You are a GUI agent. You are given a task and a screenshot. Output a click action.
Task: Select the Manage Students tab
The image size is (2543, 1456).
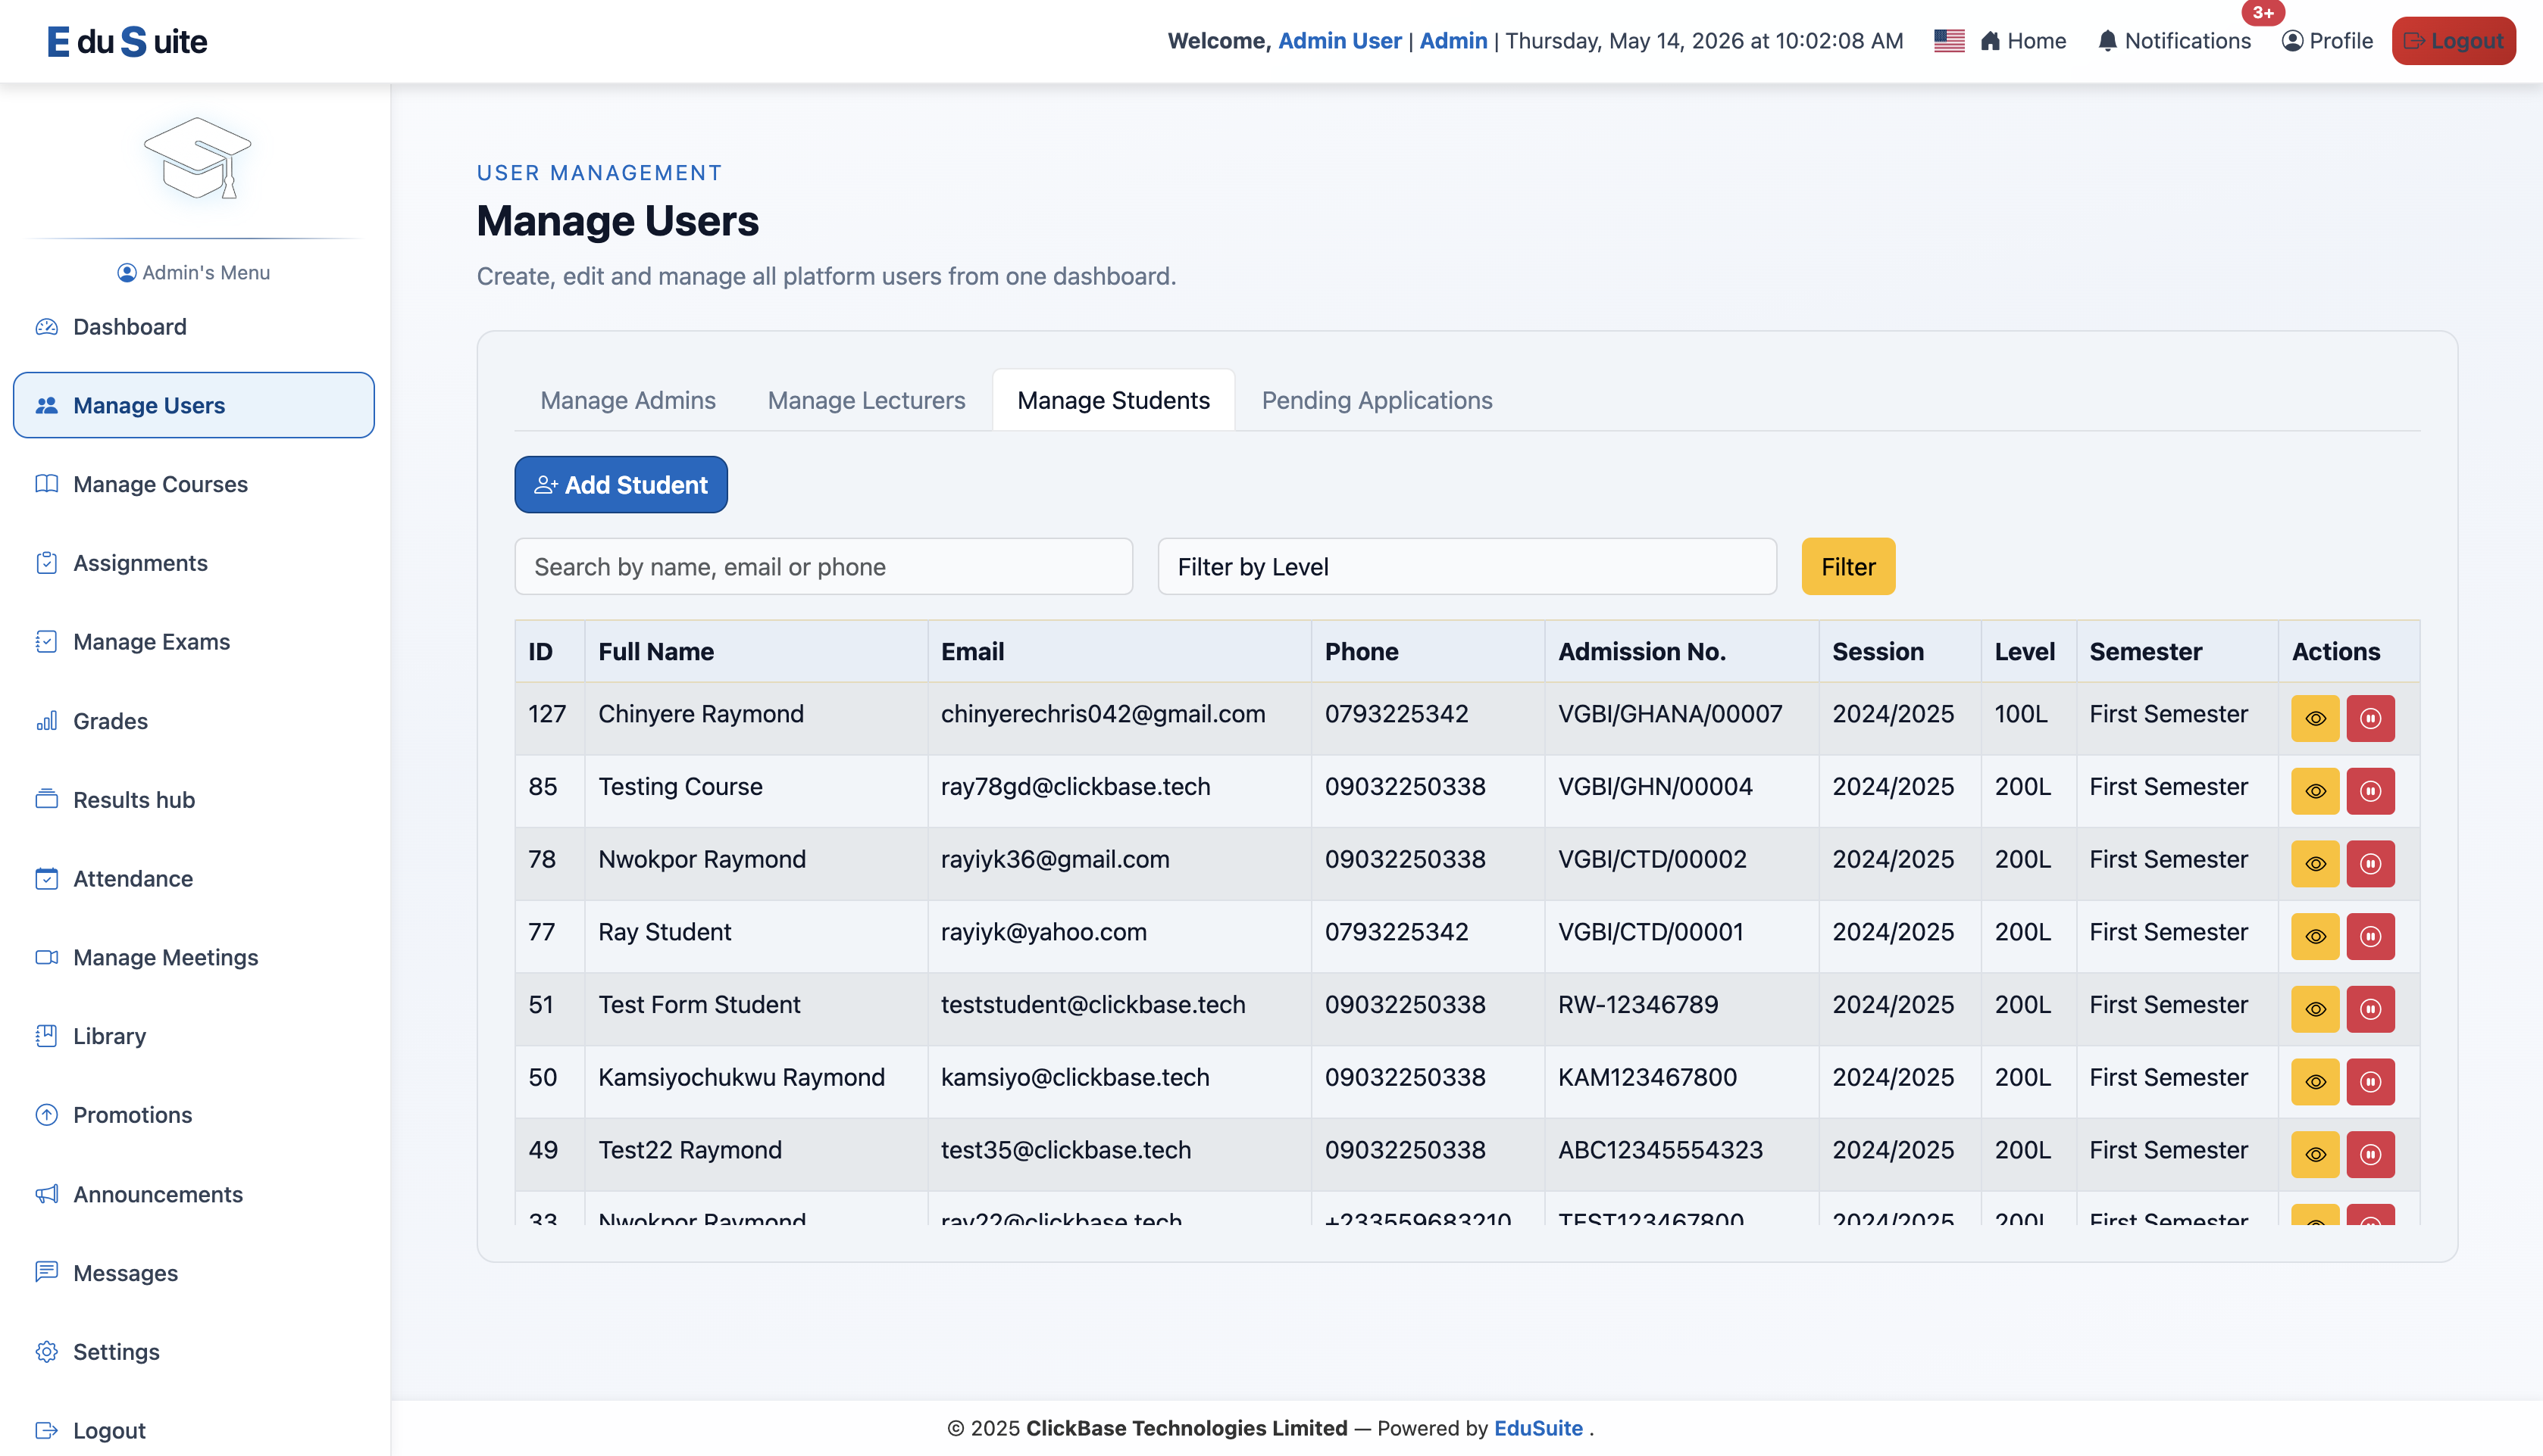(x=1113, y=400)
